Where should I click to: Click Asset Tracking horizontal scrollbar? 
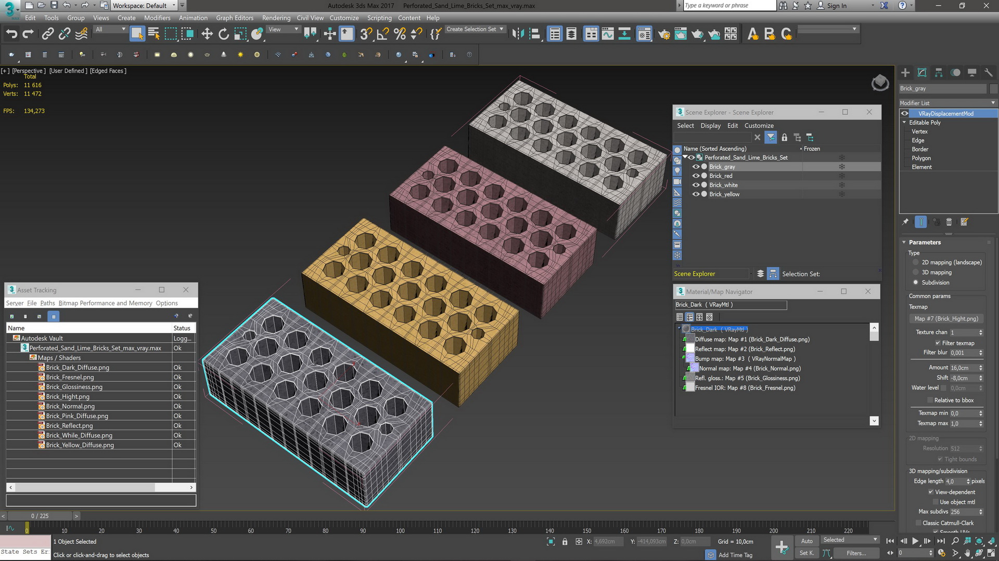101,487
